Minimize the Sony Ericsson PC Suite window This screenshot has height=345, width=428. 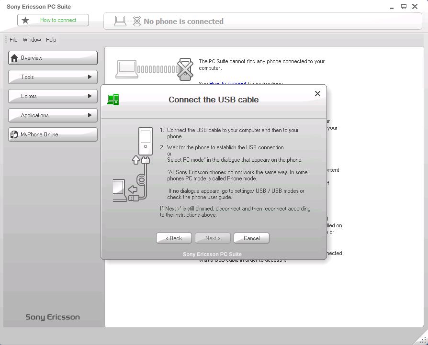pyautogui.click(x=392, y=8)
